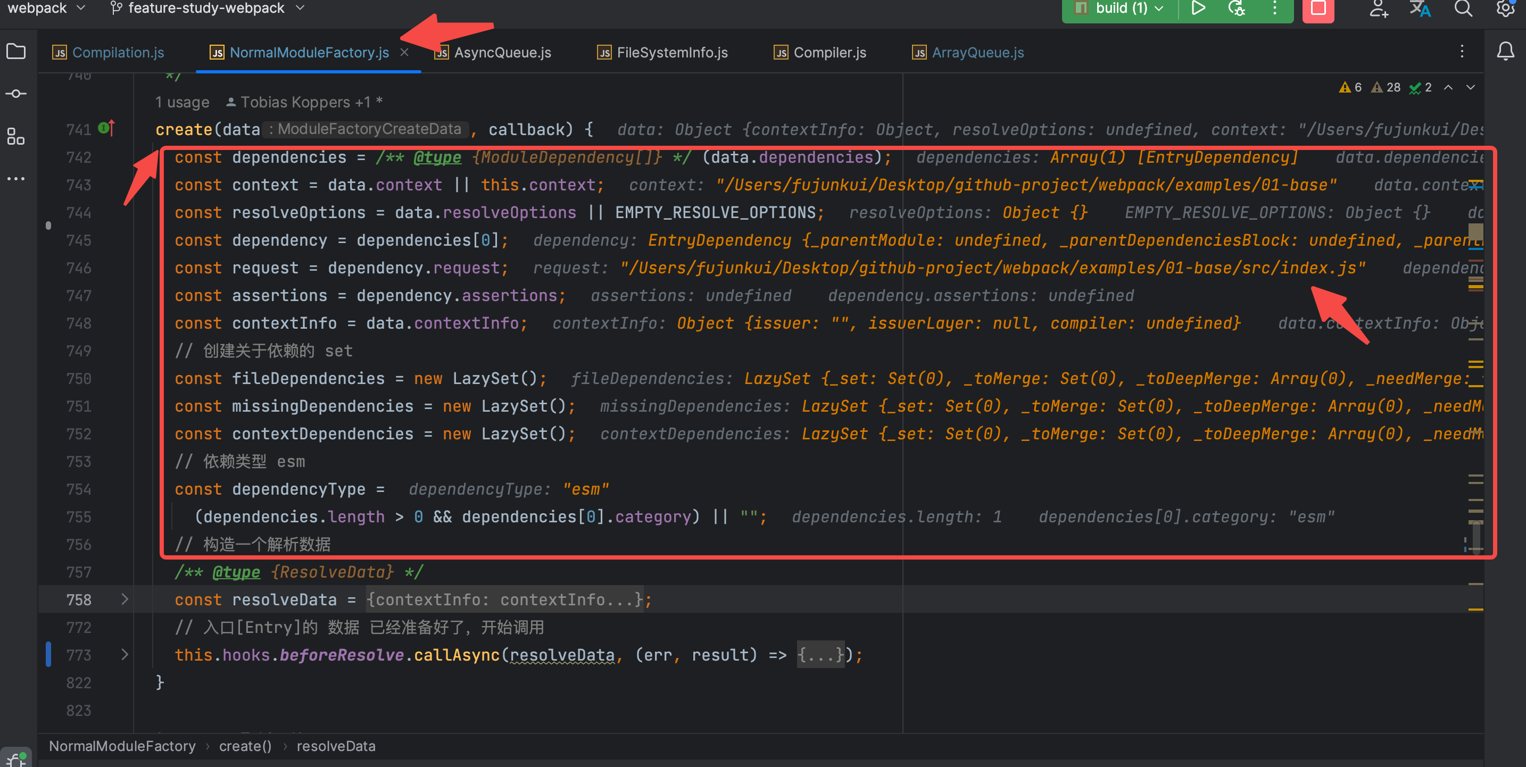Expand folded resolveData object at line 758
This screenshot has width=1526, height=767.
tap(125, 599)
